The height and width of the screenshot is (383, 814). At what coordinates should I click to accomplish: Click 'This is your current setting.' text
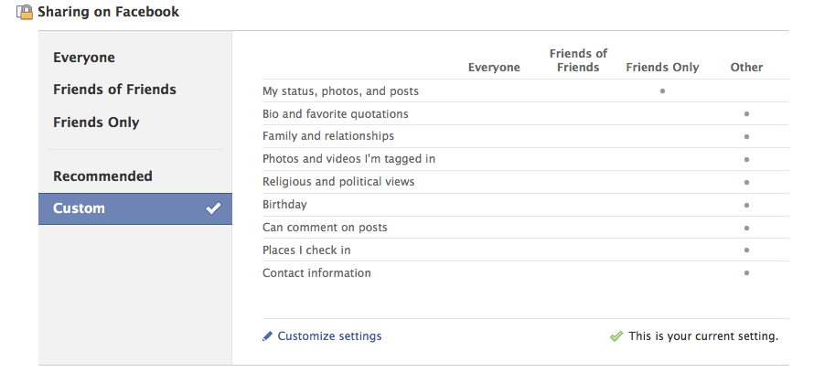pyautogui.click(x=703, y=336)
